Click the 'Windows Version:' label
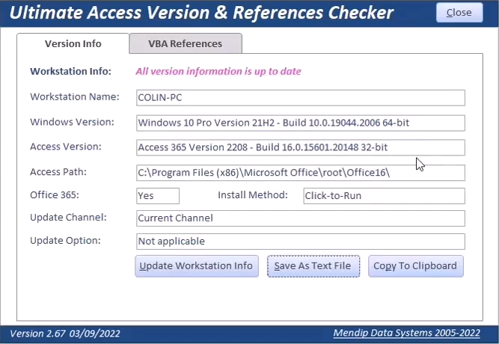Screen dimensions: 499x344 tap(72, 122)
